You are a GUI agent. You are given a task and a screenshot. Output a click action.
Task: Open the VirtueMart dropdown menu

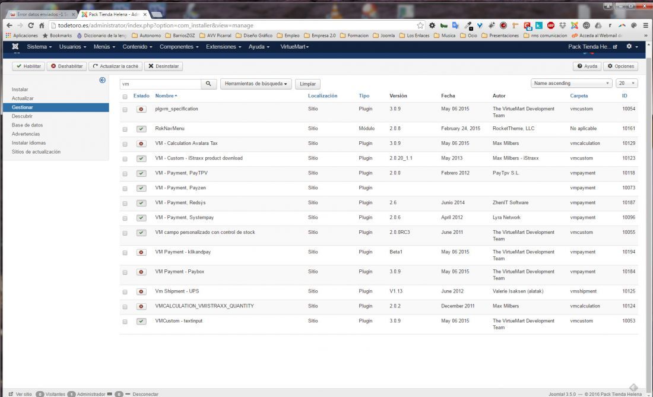[294, 47]
